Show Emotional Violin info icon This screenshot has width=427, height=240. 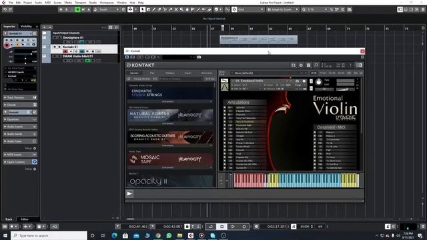click(x=304, y=81)
